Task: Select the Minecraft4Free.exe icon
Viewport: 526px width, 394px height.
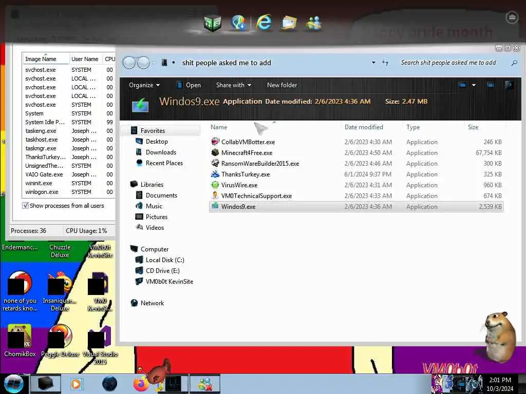Action: 215,152
